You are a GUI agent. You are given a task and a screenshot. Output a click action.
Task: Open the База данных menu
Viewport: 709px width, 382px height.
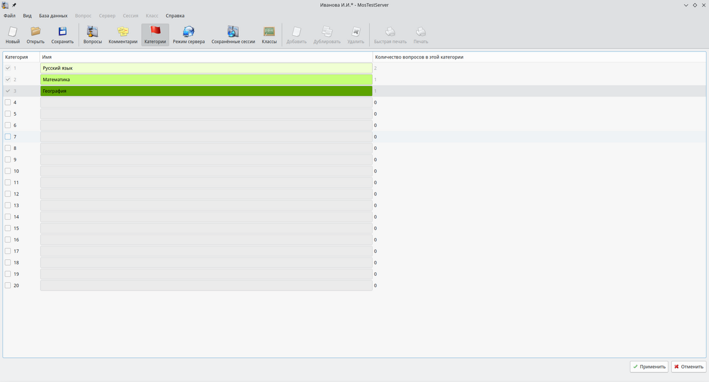coord(53,16)
